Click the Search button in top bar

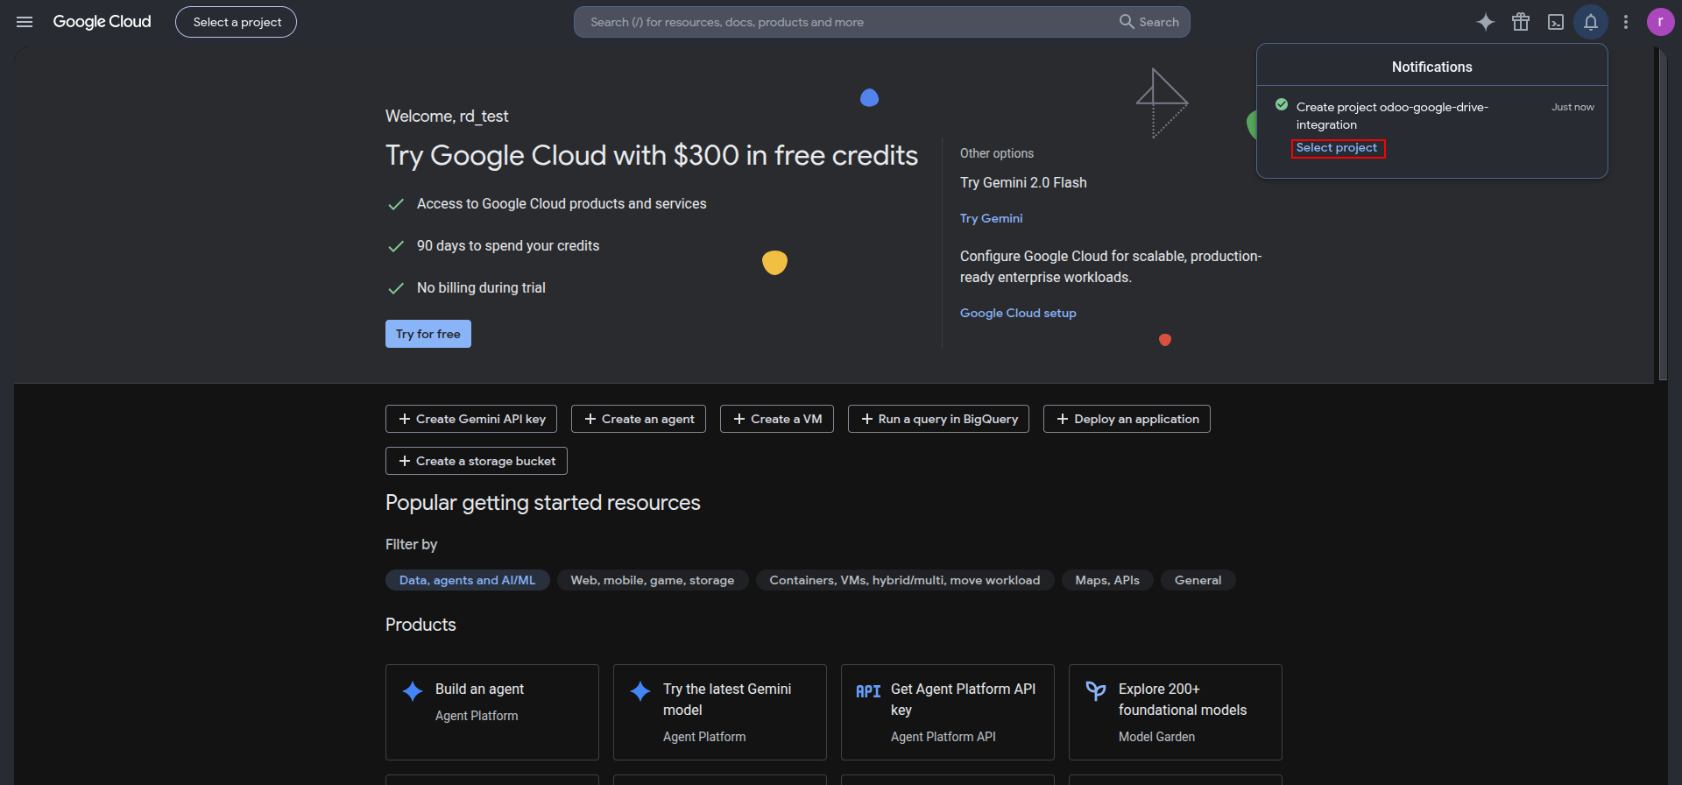1149,22
